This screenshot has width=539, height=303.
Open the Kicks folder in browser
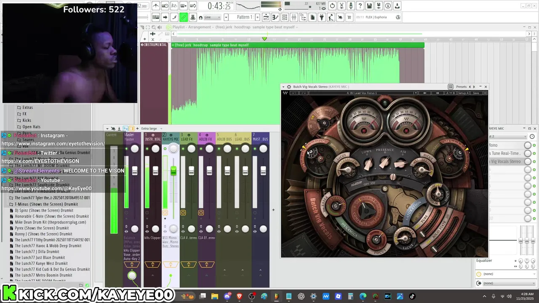pyautogui.click(x=27, y=120)
